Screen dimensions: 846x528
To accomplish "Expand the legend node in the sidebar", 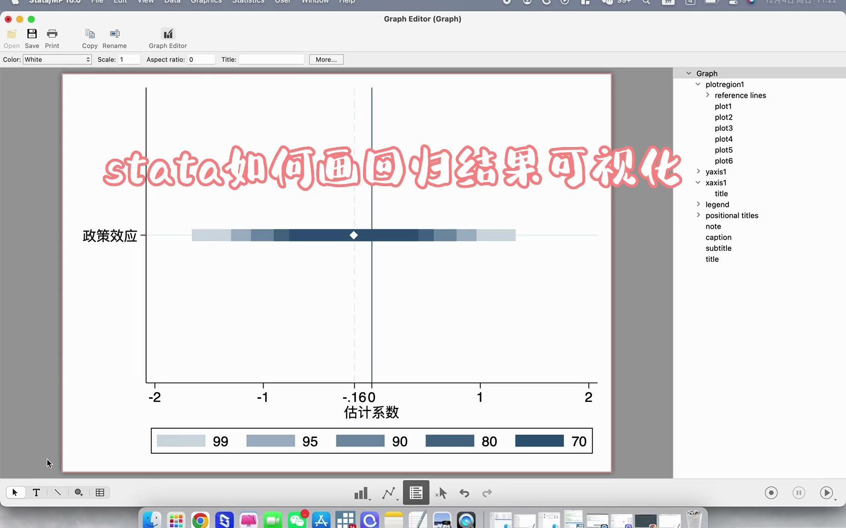I will (x=698, y=204).
